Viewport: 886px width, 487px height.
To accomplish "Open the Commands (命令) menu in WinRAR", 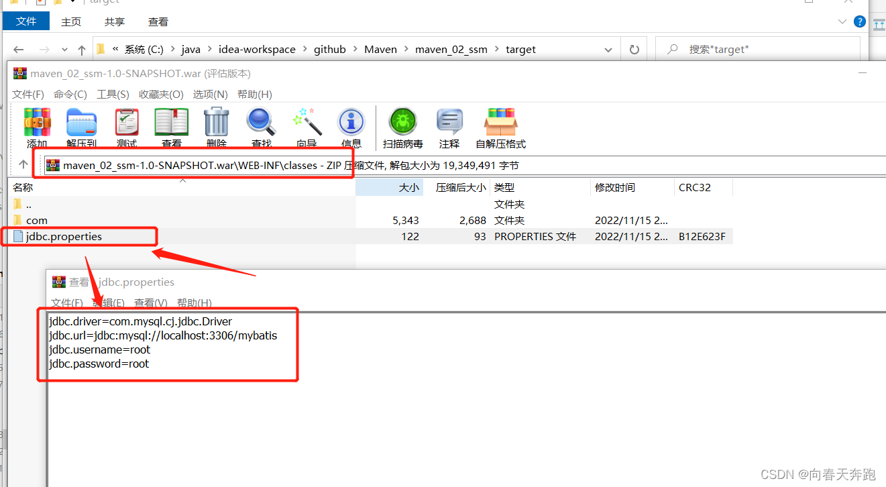I will click(70, 94).
